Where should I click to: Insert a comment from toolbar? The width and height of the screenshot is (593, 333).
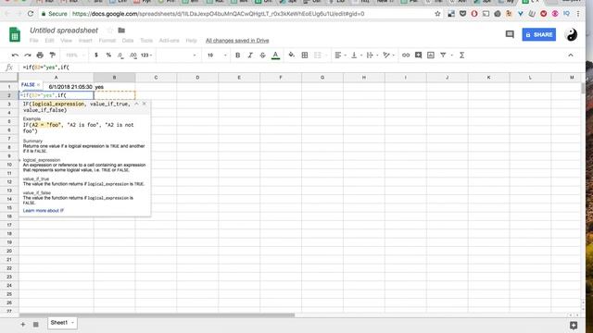tap(418, 55)
